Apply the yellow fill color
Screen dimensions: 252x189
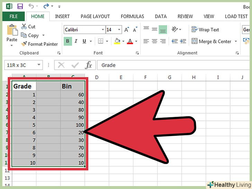(117, 41)
